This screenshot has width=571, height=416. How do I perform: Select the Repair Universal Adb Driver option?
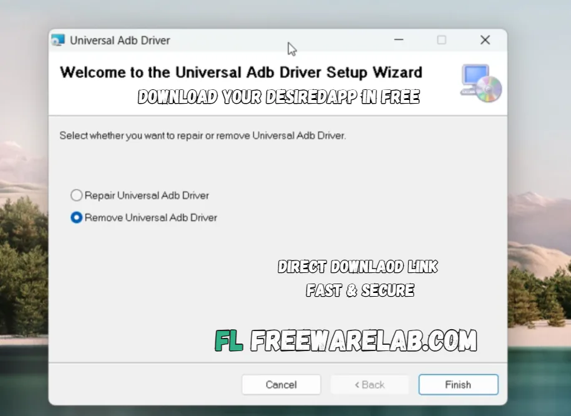(76, 195)
